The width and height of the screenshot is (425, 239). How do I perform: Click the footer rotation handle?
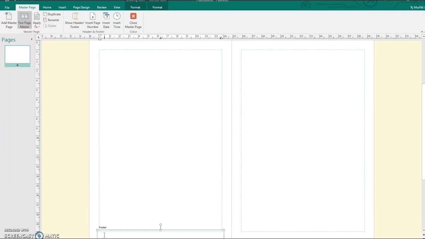tap(160, 225)
